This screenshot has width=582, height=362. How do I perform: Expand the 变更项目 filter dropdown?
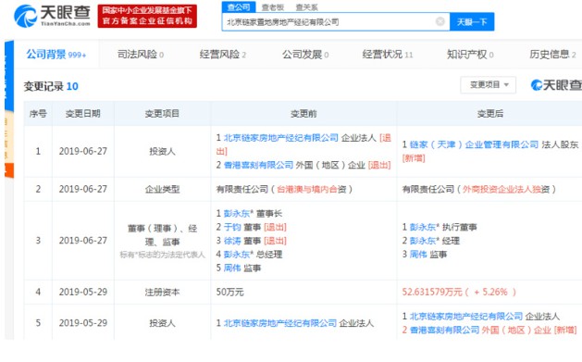tap(489, 85)
